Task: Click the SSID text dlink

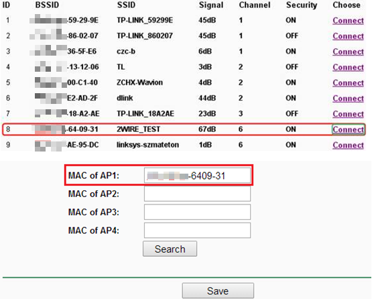Action: point(125,98)
